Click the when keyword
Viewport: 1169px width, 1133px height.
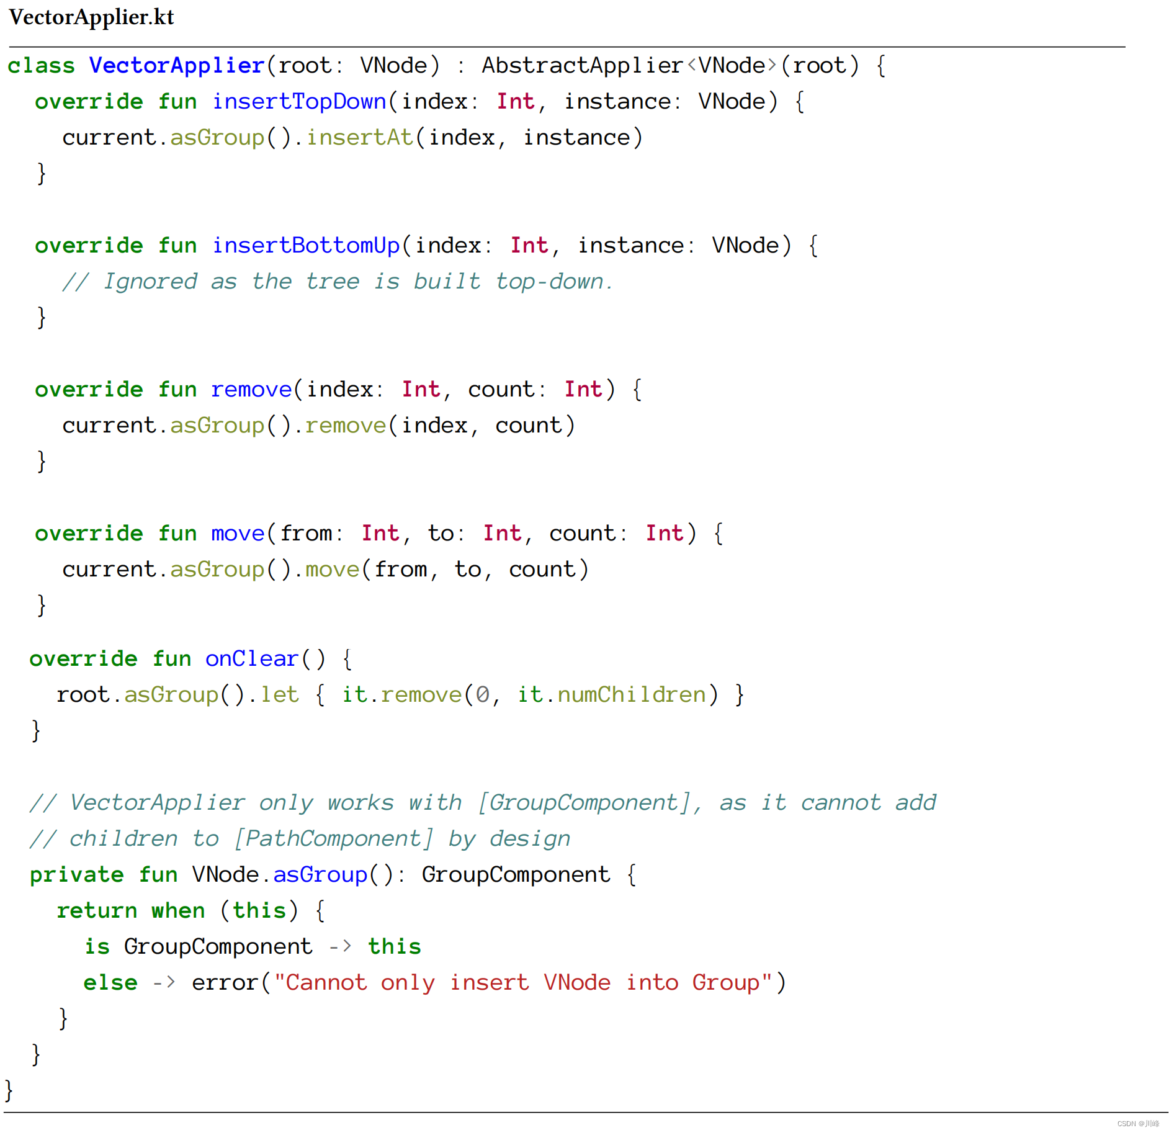click(x=178, y=910)
